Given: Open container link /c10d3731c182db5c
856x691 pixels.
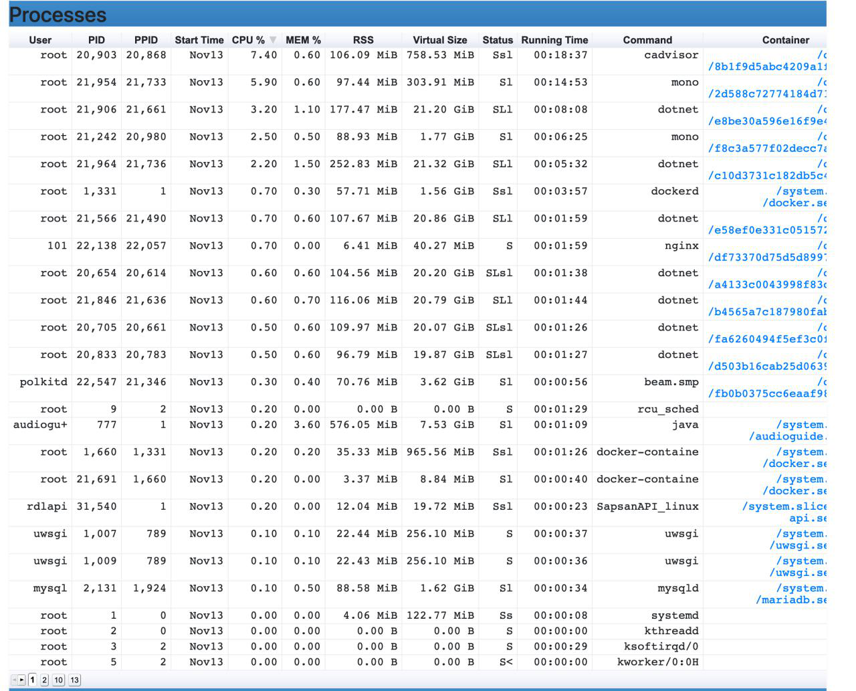Looking at the screenshot, I should tap(767, 171).
